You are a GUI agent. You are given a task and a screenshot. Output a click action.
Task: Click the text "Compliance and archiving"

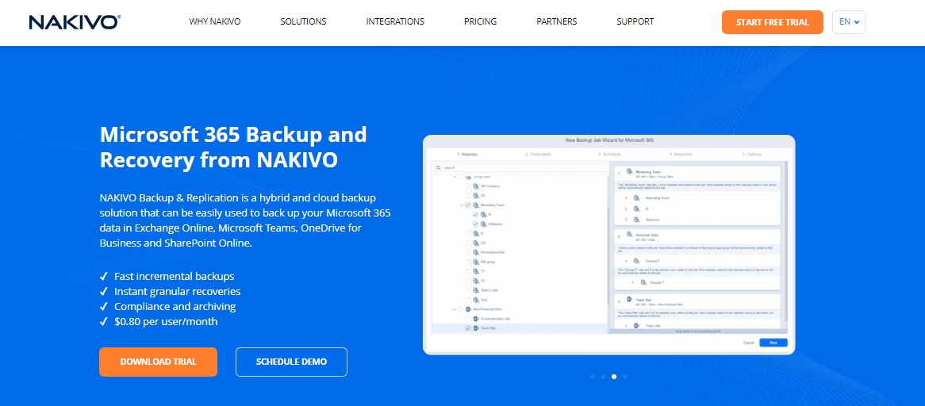[175, 306]
